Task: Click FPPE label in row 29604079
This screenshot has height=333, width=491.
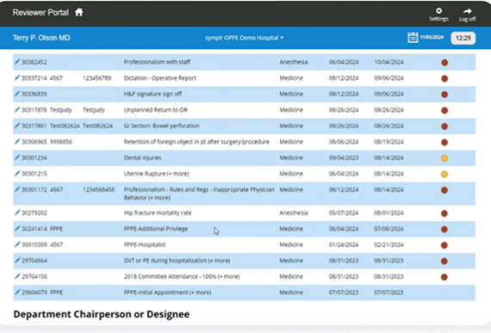Action: point(56,293)
